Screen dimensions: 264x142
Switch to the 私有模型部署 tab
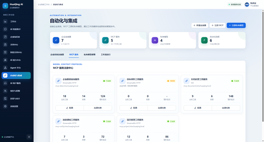tap(89, 54)
